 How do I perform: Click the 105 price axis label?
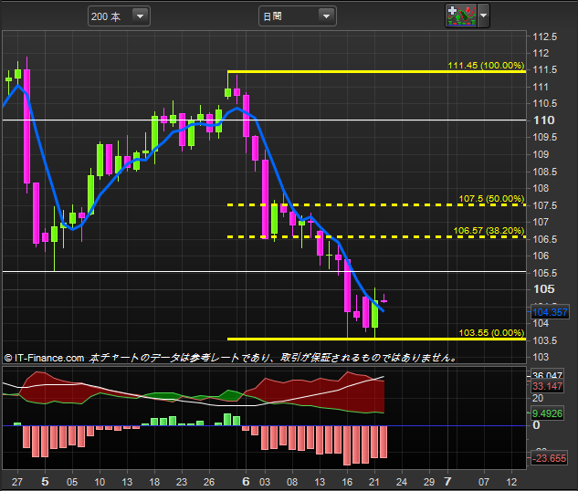click(x=543, y=289)
